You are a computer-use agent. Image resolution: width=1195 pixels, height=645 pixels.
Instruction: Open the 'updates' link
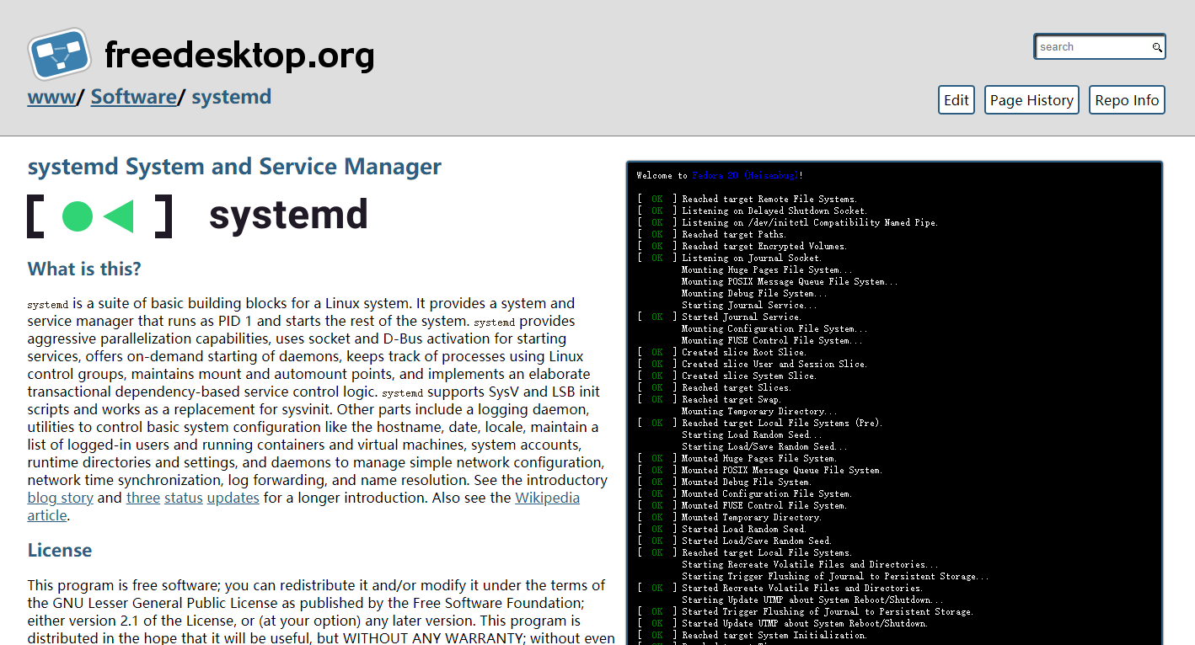(x=233, y=498)
